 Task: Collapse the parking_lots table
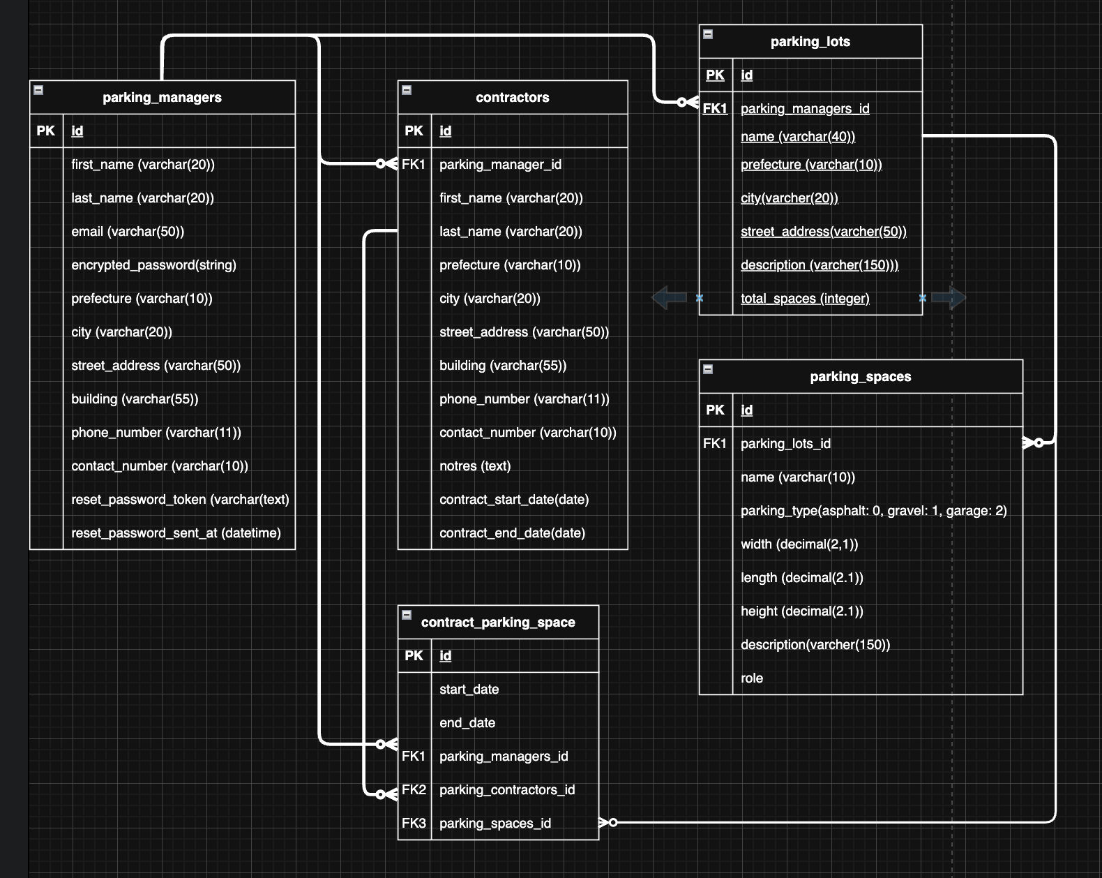[709, 34]
